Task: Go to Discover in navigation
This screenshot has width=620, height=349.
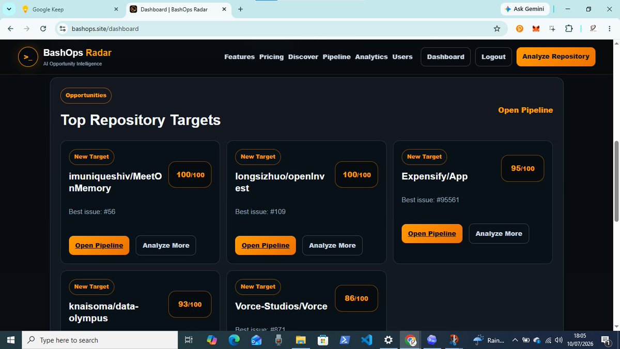Action: pyautogui.click(x=303, y=57)
